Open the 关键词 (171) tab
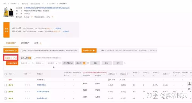Image resolution: width=192 pixels, height=103 pixels. 11,58
